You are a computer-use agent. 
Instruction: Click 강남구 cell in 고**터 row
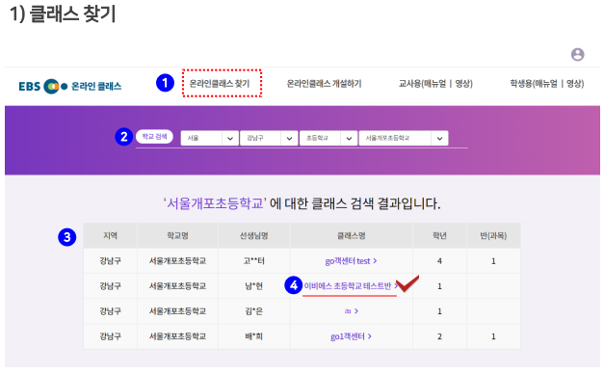tap(110, 261)
